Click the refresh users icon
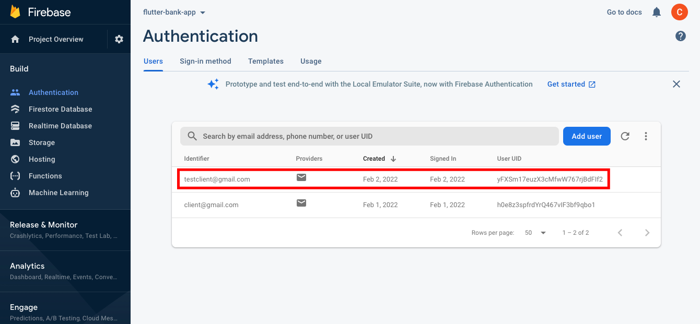 (625, 136)
